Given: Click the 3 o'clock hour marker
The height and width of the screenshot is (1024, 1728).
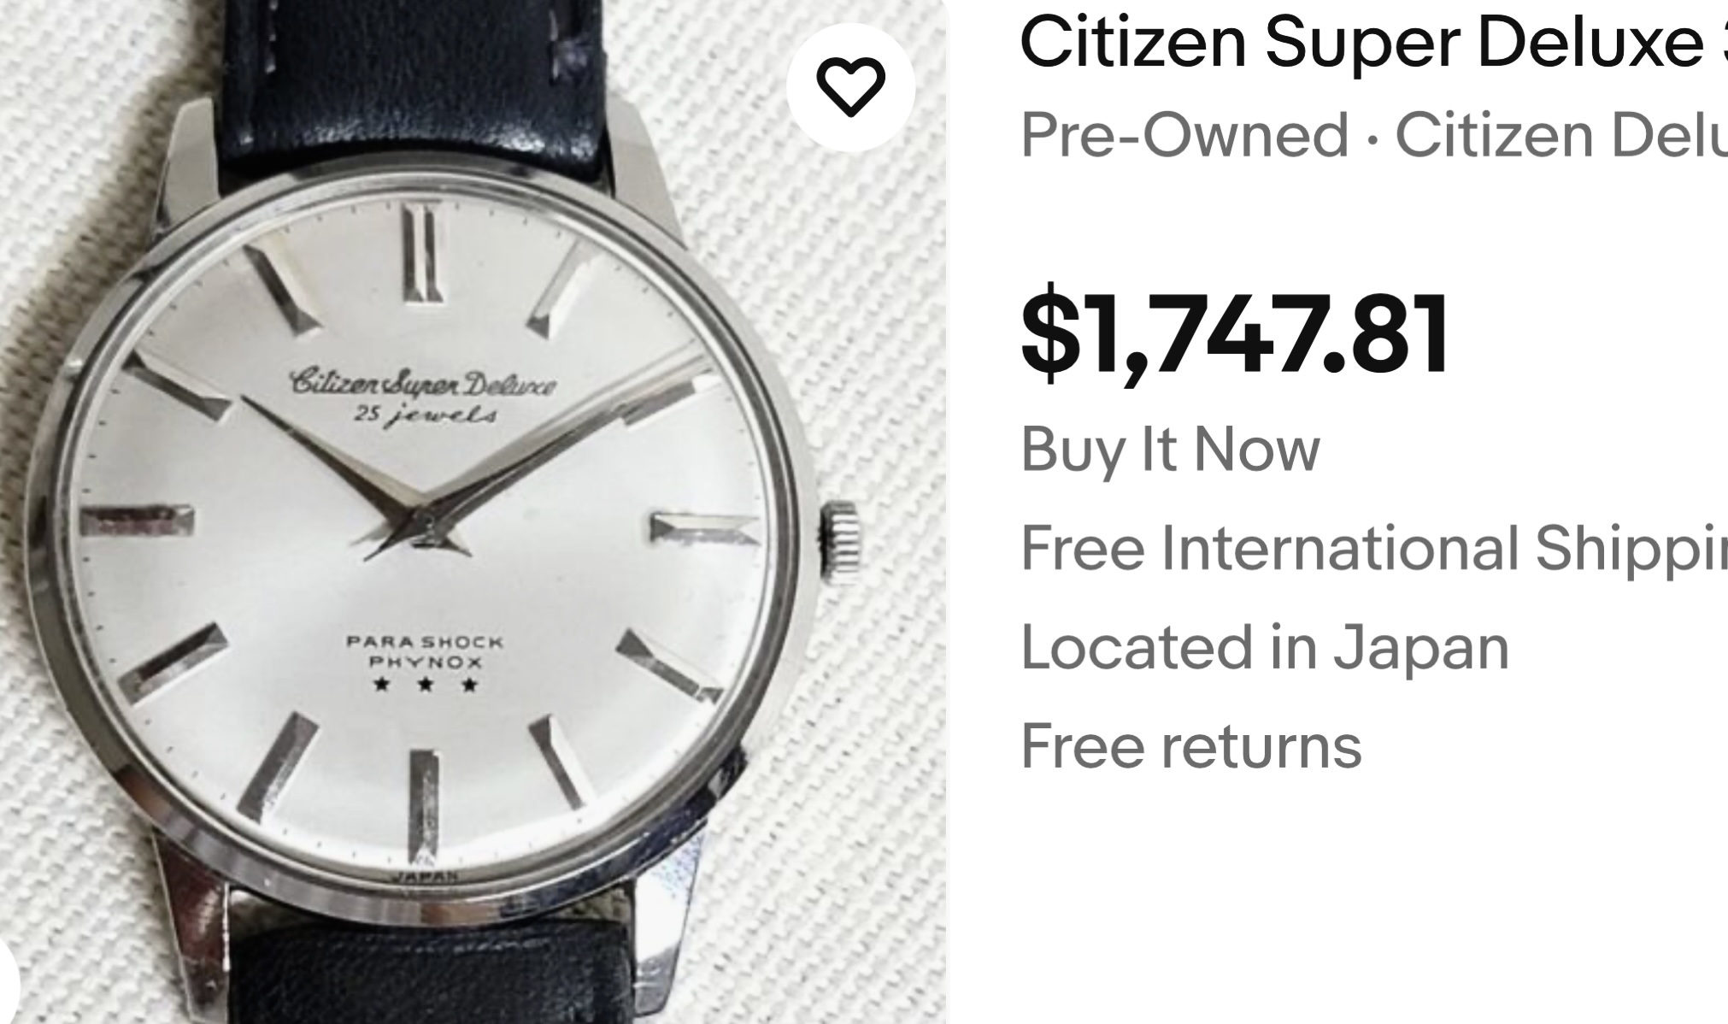Looking at the screenshot, I should click(x=702, y=528).
